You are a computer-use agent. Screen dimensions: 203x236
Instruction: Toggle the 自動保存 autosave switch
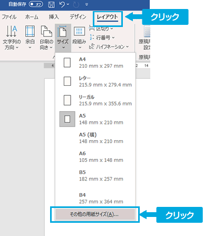click(36, 4)
